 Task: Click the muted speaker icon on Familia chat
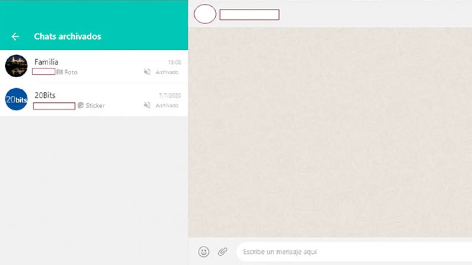click(x=147, y=72)
